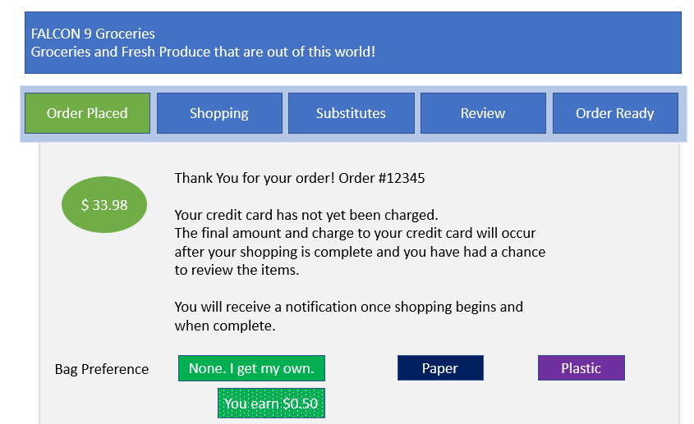Open the Order Ready step tab
This screenshot has width=694, height=424.
point(615,113)
